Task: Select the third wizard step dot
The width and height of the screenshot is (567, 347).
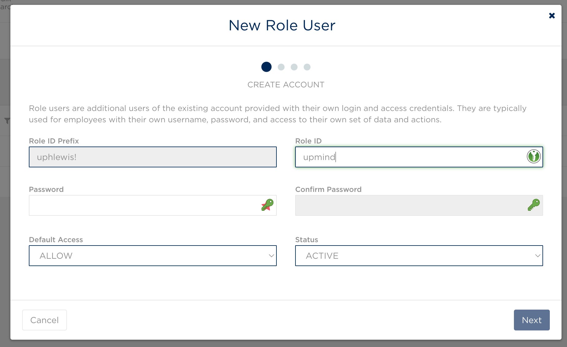Action: coord(294,67)
